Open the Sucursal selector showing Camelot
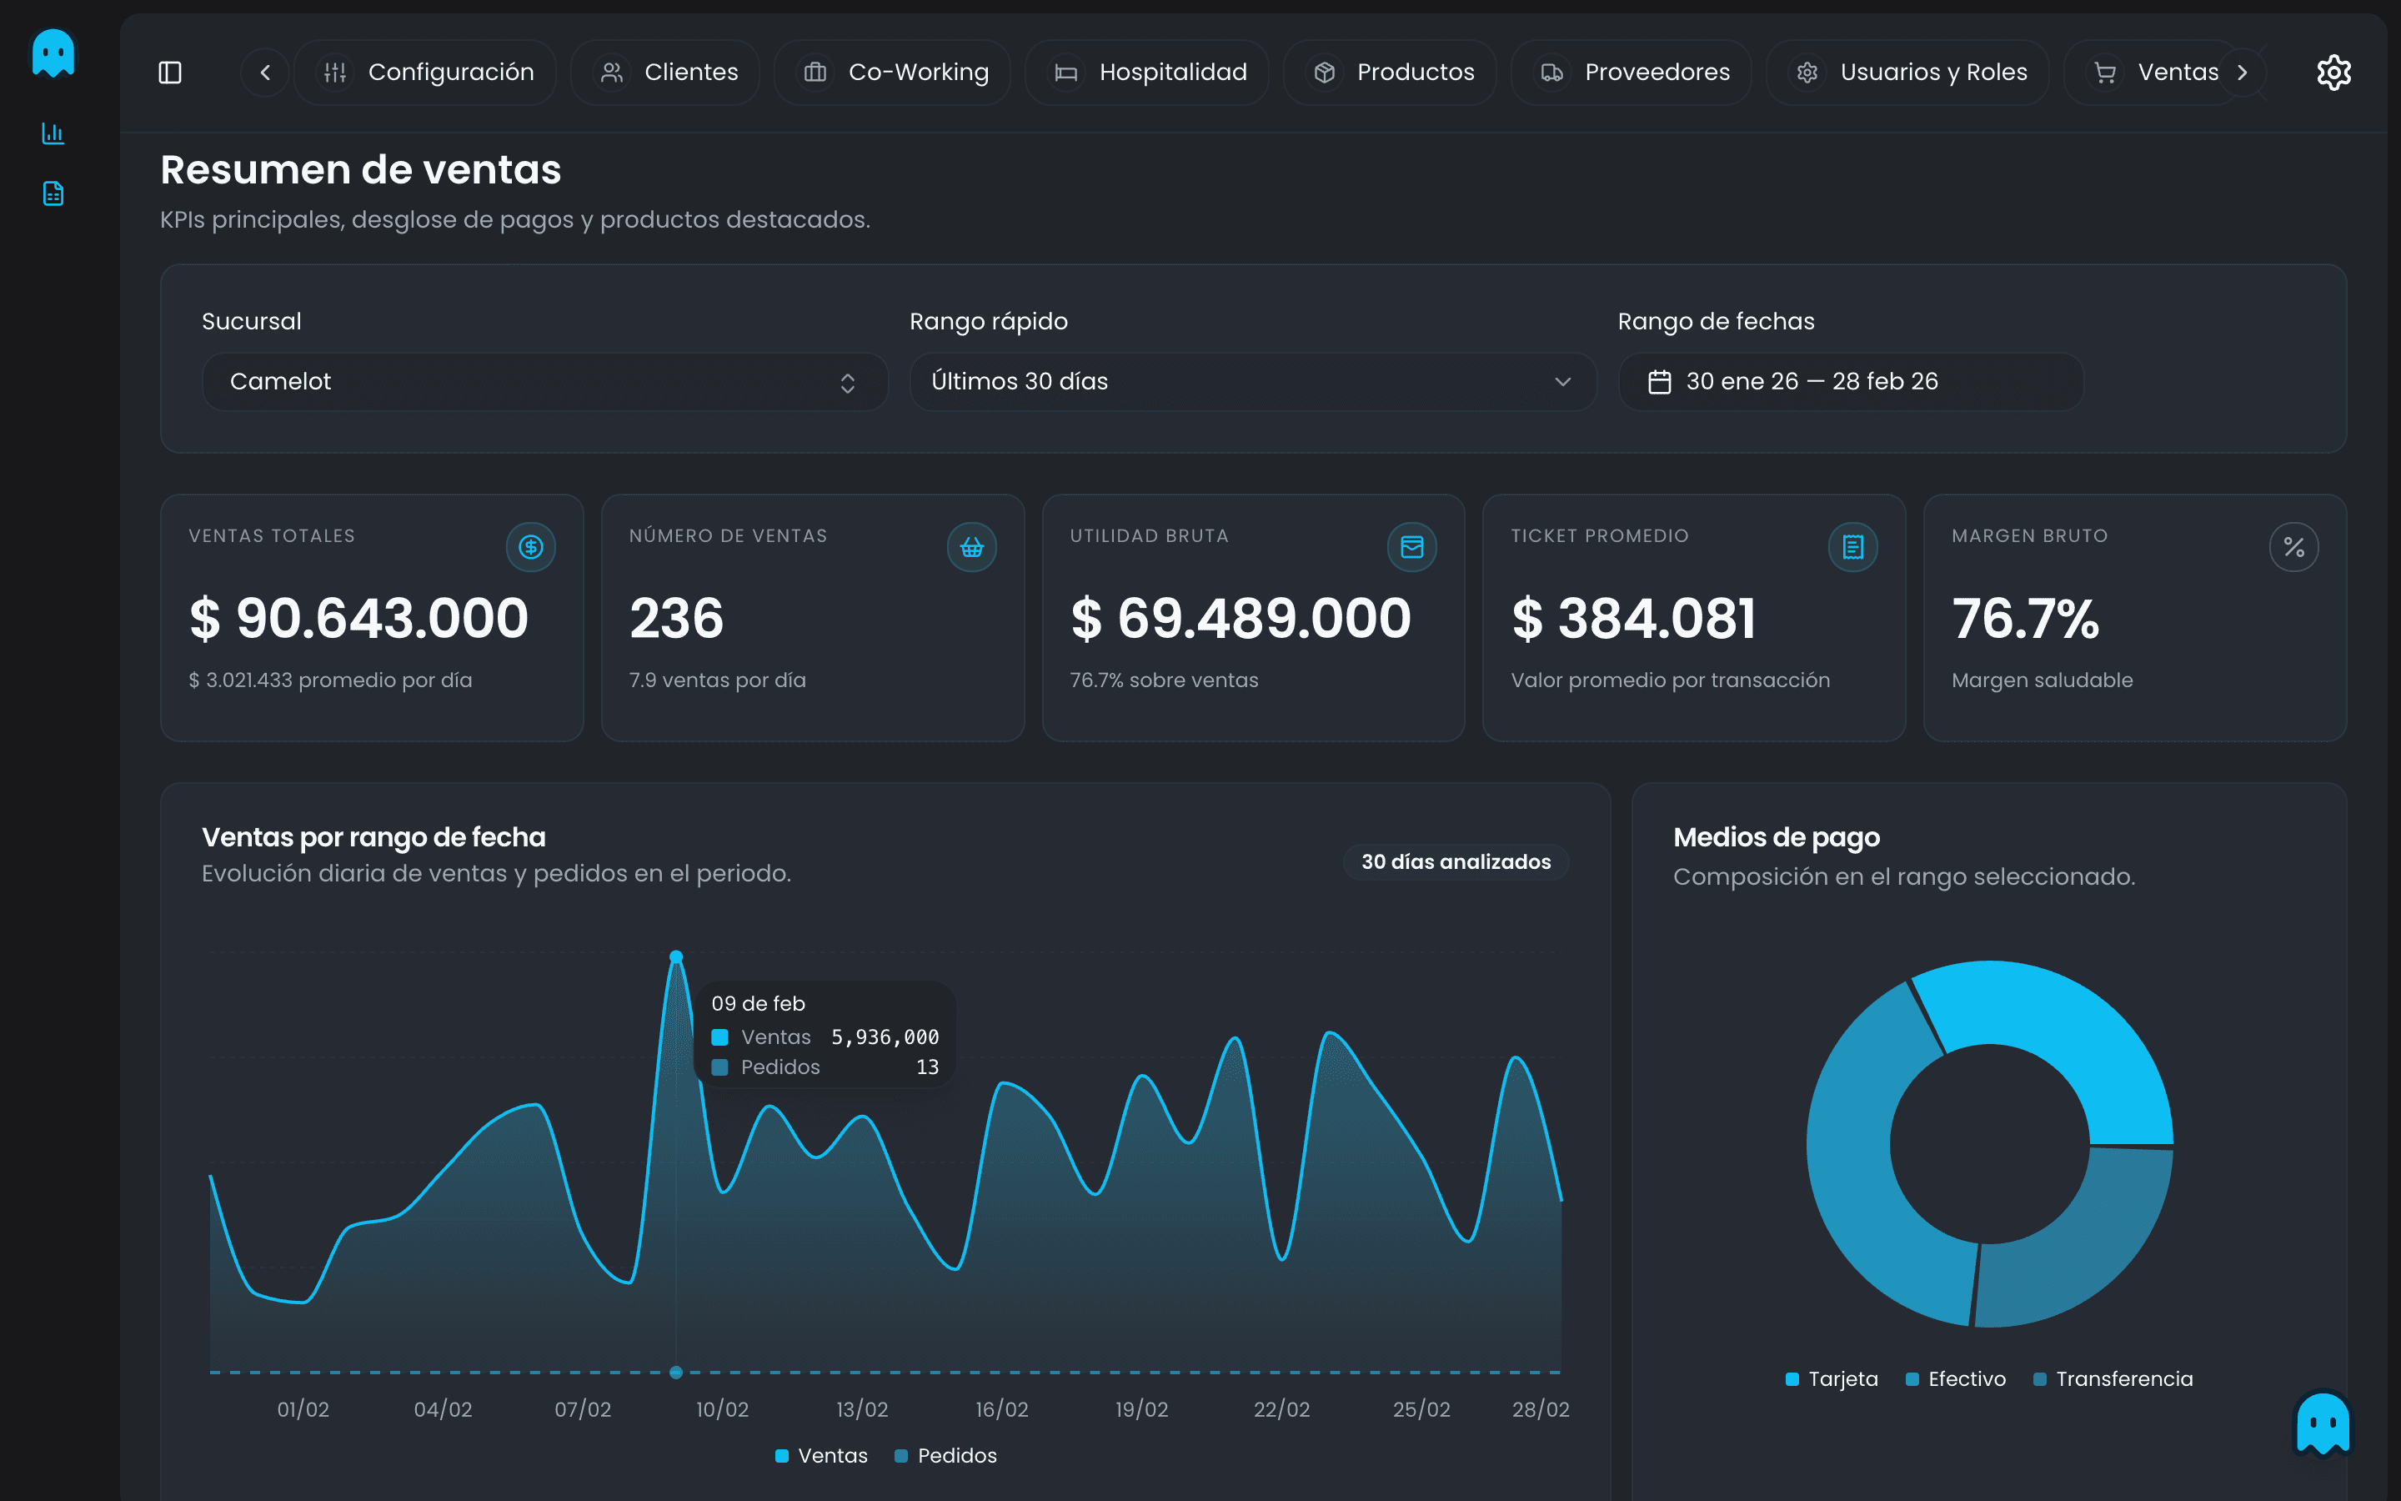Image resolution: width=2401 pixels, height=1501 pixels. pyautogui.click(x=544, y=381)
